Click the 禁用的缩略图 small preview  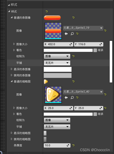click(x=45, y=139)
